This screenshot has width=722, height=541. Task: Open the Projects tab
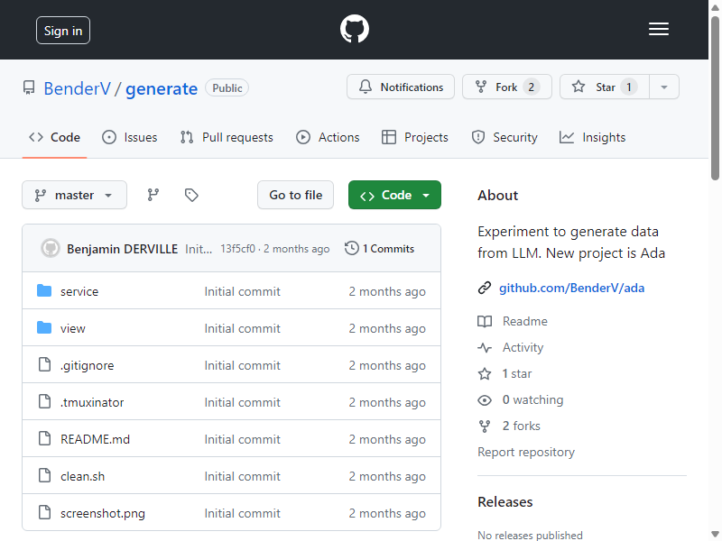(x=414, y=137)
